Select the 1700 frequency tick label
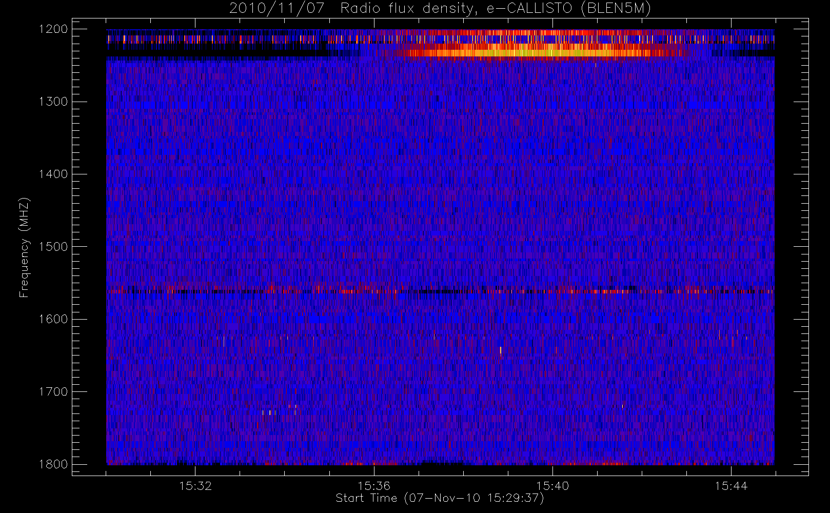Viewport: 830px width, 513px height. tap(53, 391)
